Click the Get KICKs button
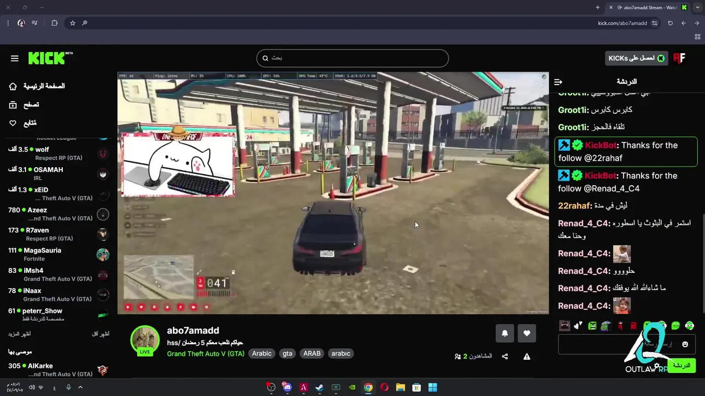Viewport: 705px width, 396px height. 636,58
